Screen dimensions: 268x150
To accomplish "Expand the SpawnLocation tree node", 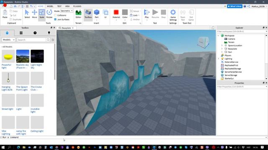I will (222, 45).
